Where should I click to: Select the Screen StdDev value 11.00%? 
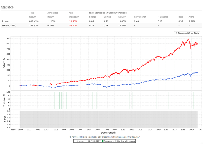[122, 21]
